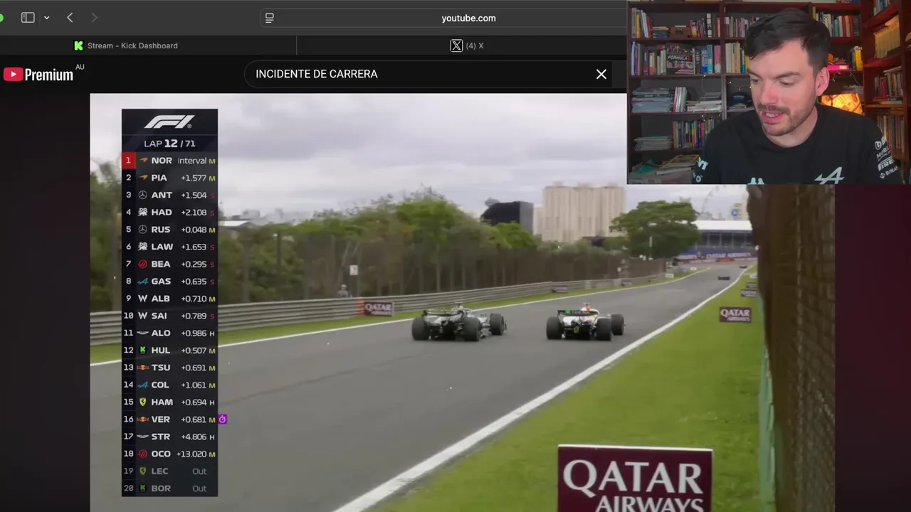Image resolution: width=911 pixels, height=512 pixels.
Task: Select the LEC Out row
Action: (169, 471)
